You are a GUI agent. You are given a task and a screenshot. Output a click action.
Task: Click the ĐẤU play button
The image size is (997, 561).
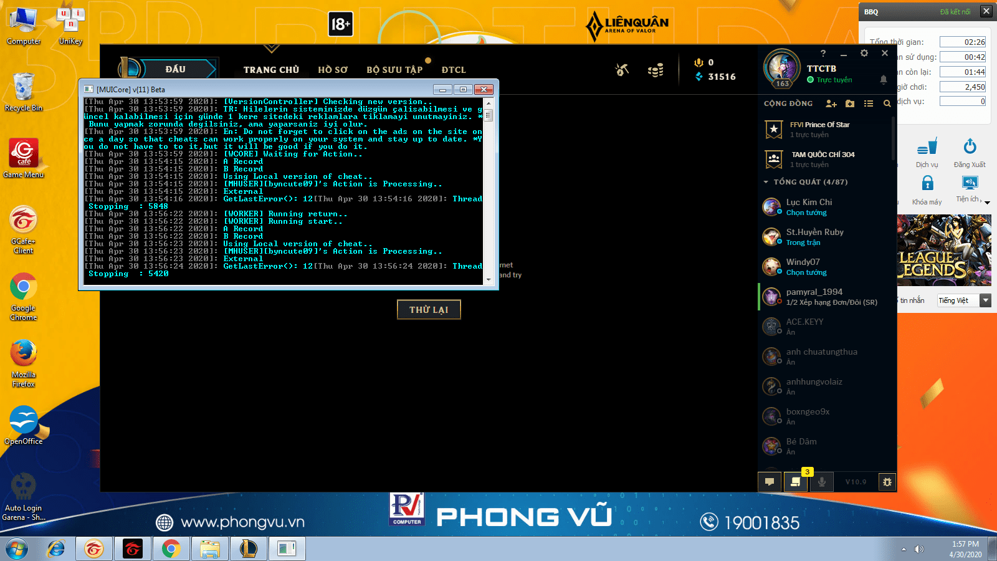[x=176, y=69]
